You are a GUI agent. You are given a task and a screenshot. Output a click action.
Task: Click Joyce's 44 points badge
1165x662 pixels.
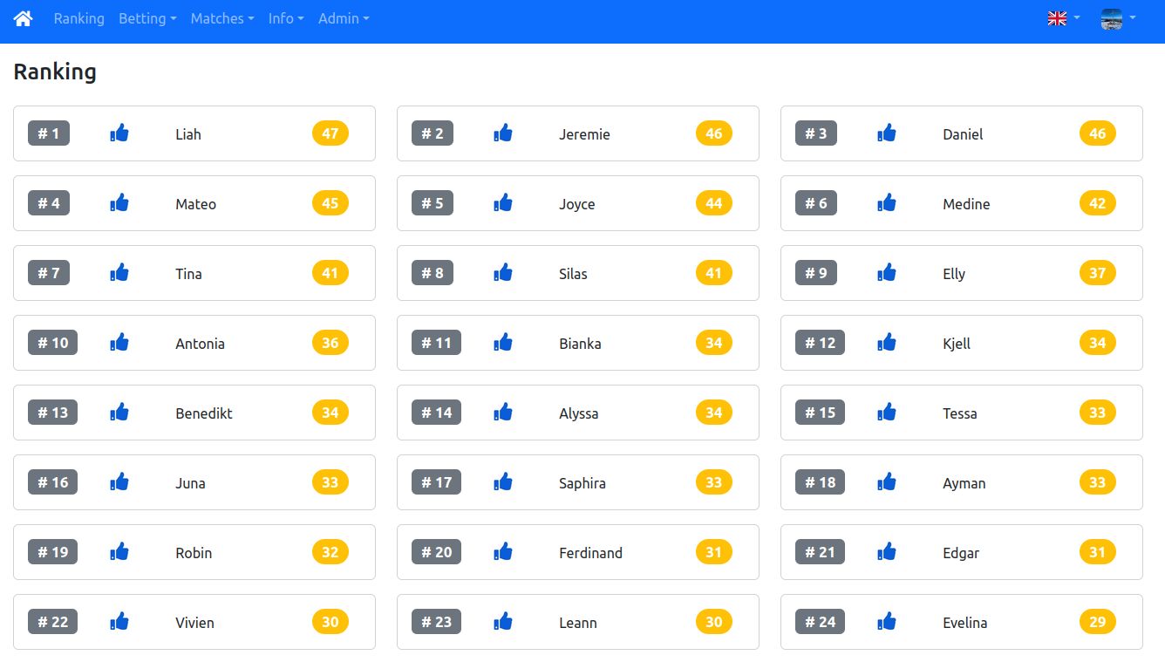714,203
